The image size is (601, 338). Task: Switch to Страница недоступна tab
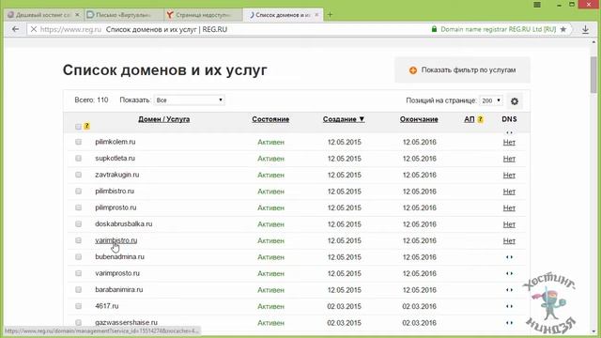(203, 15)
